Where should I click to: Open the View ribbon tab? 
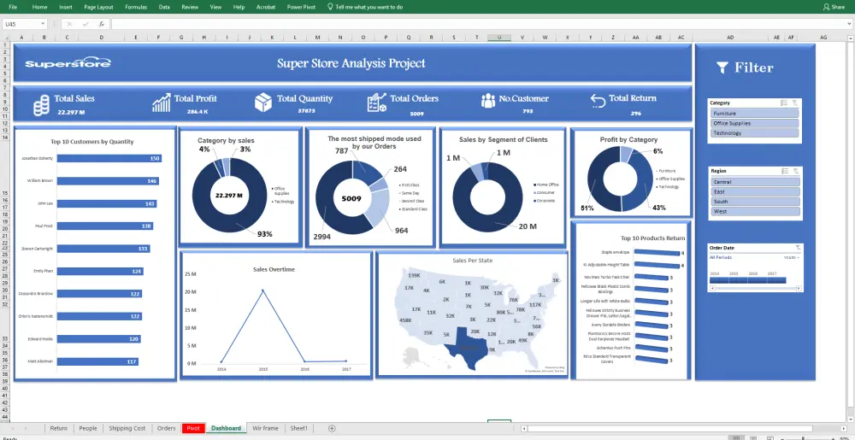click(x=216, y=7)
